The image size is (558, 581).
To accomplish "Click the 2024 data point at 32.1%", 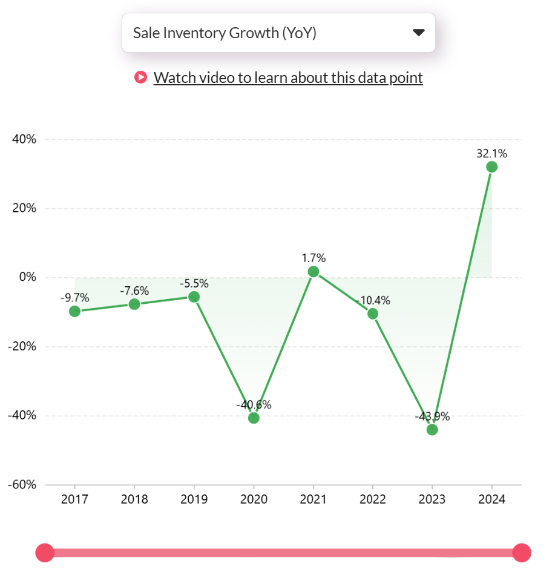I will (491, 167).
